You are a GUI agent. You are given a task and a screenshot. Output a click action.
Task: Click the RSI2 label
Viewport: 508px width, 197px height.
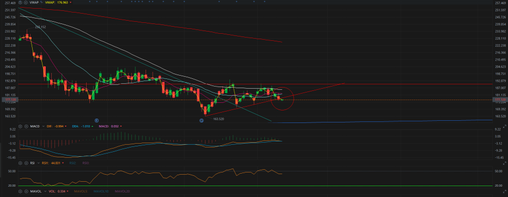point(73,163)
